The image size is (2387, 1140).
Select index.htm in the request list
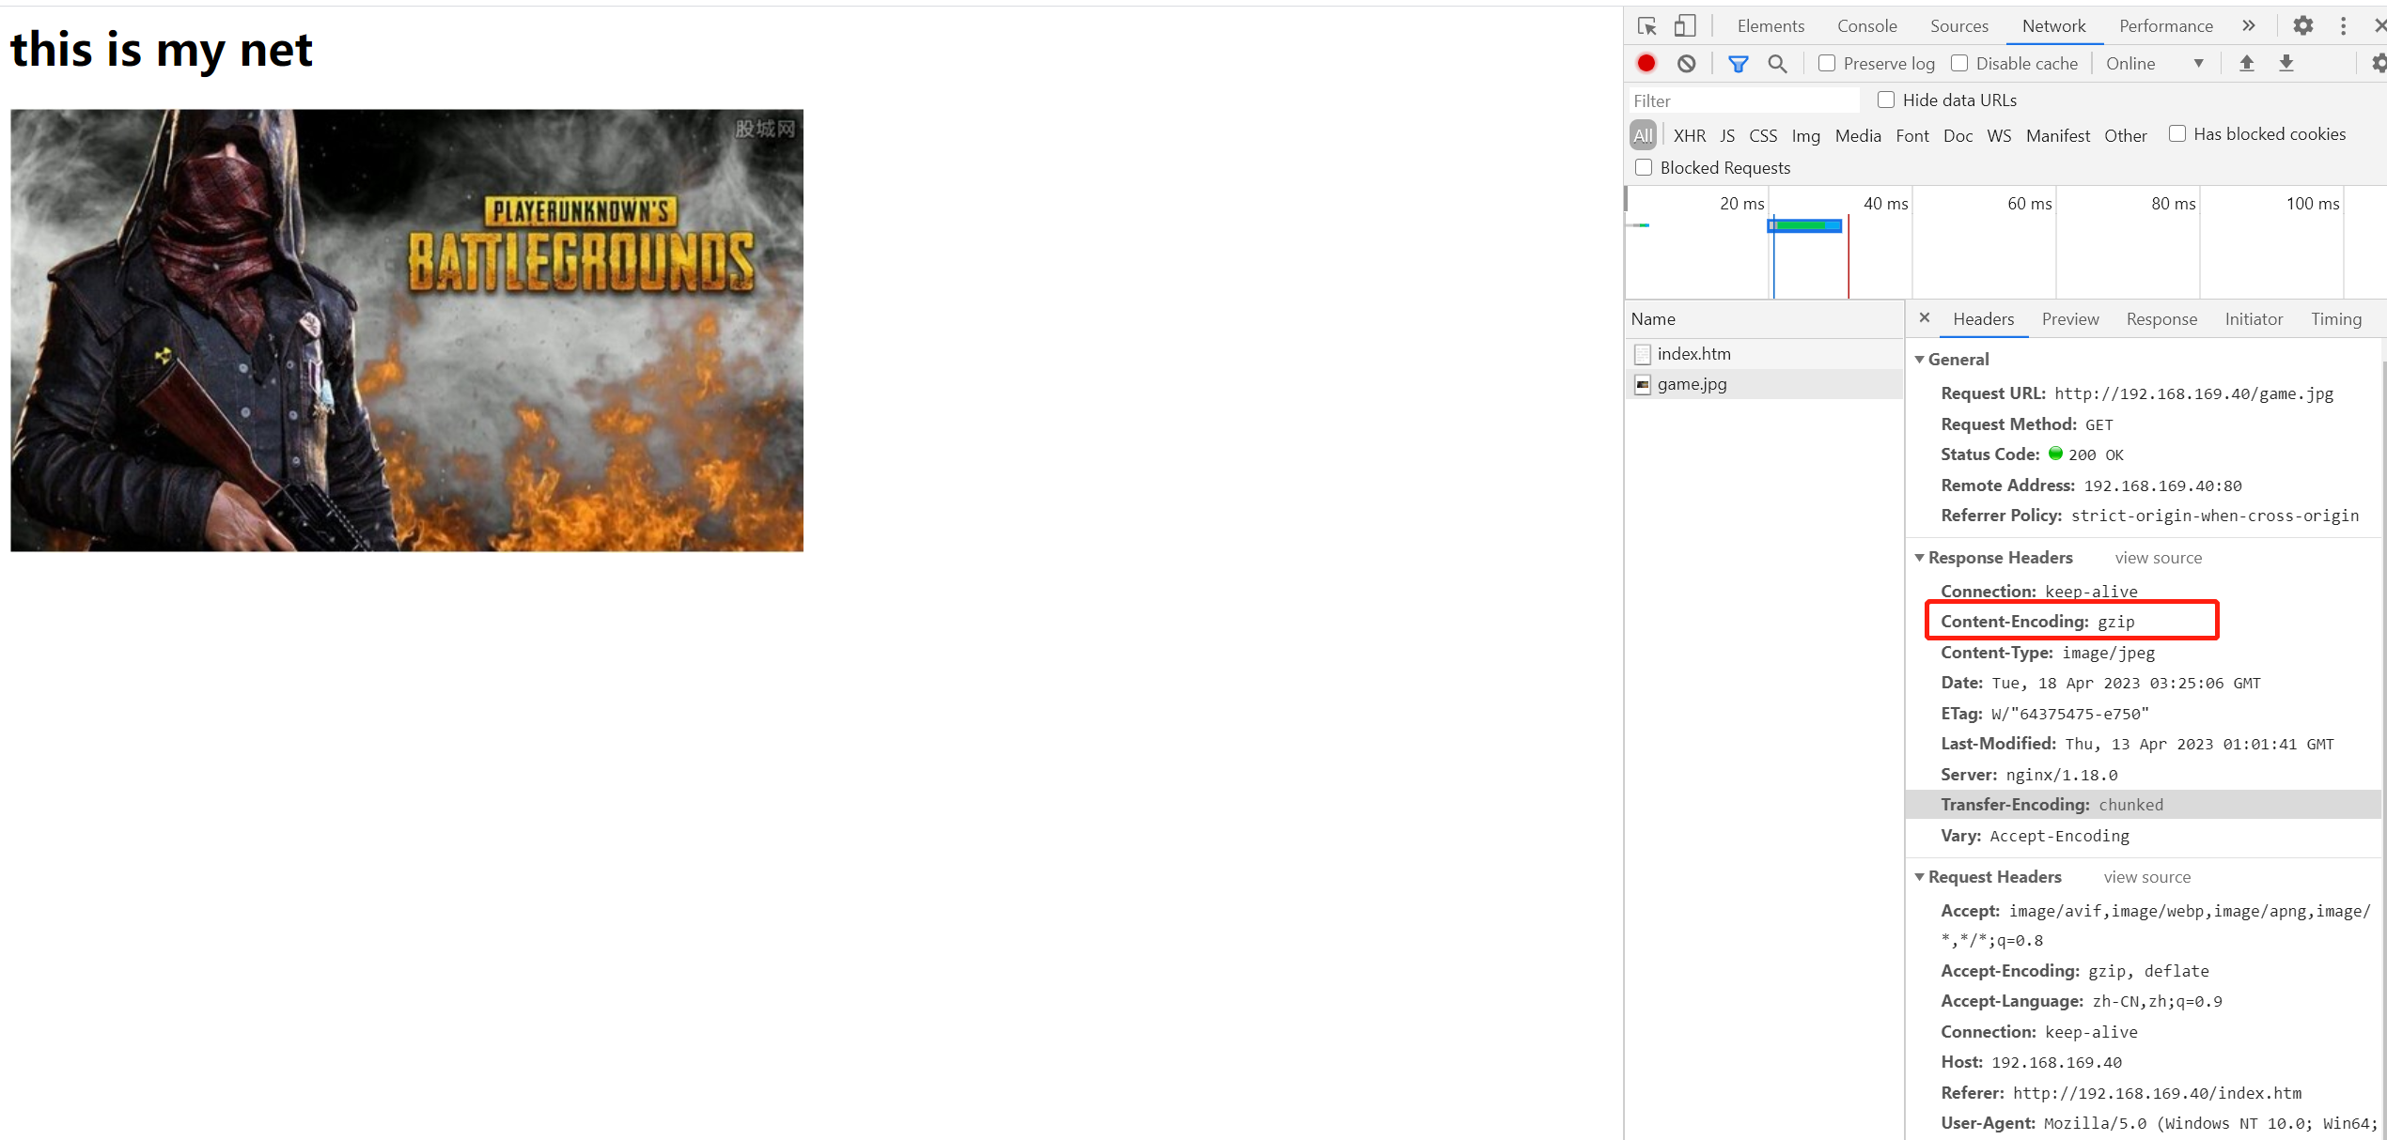coord(1693,354)
